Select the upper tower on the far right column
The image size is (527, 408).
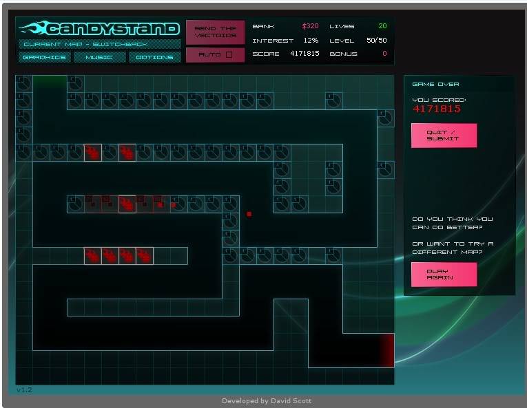point(386,118)
